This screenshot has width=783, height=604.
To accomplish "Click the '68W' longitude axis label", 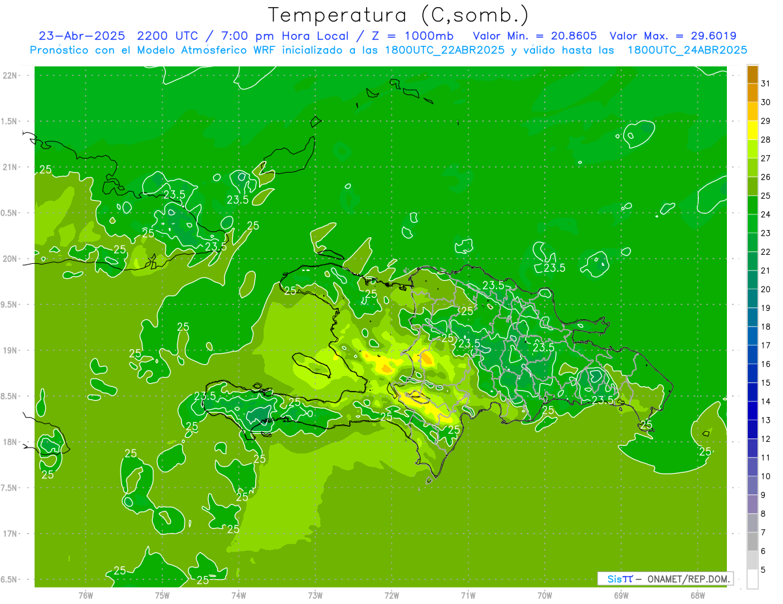I will click(x=697, y=595).
